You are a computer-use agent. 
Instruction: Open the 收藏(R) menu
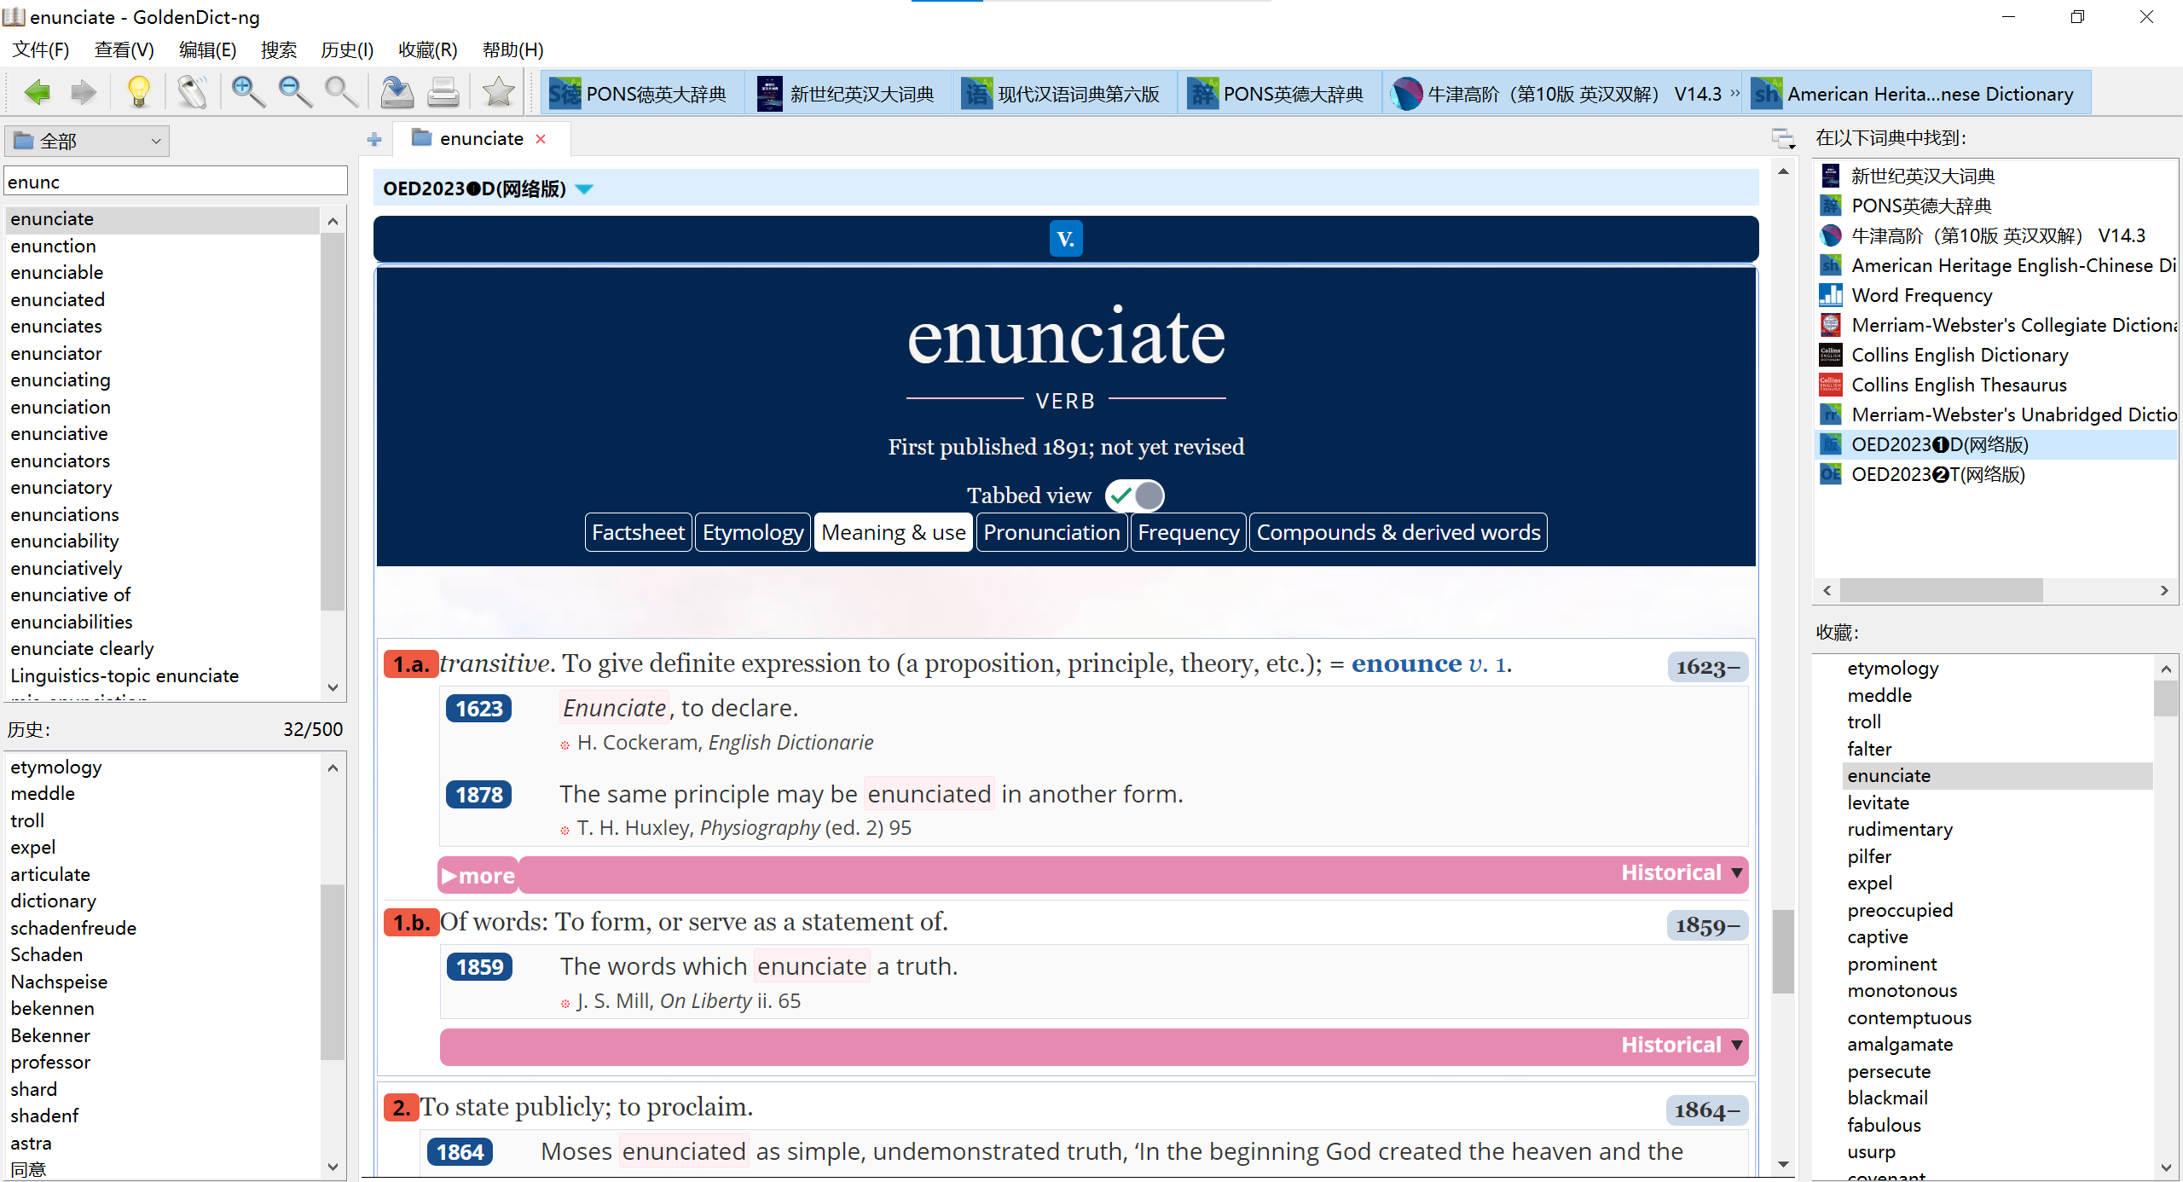428,49
